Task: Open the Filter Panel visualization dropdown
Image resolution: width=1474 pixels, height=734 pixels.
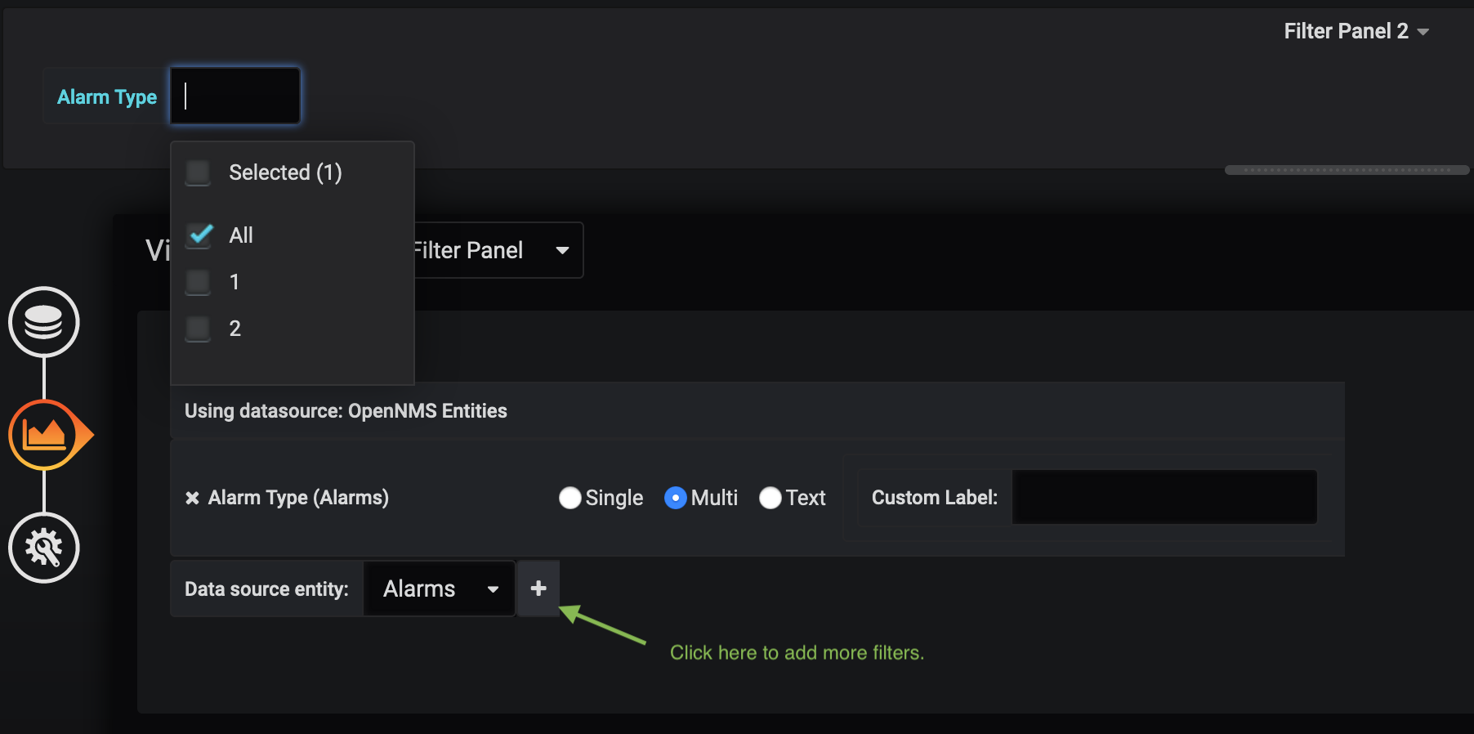Action: 562,250
